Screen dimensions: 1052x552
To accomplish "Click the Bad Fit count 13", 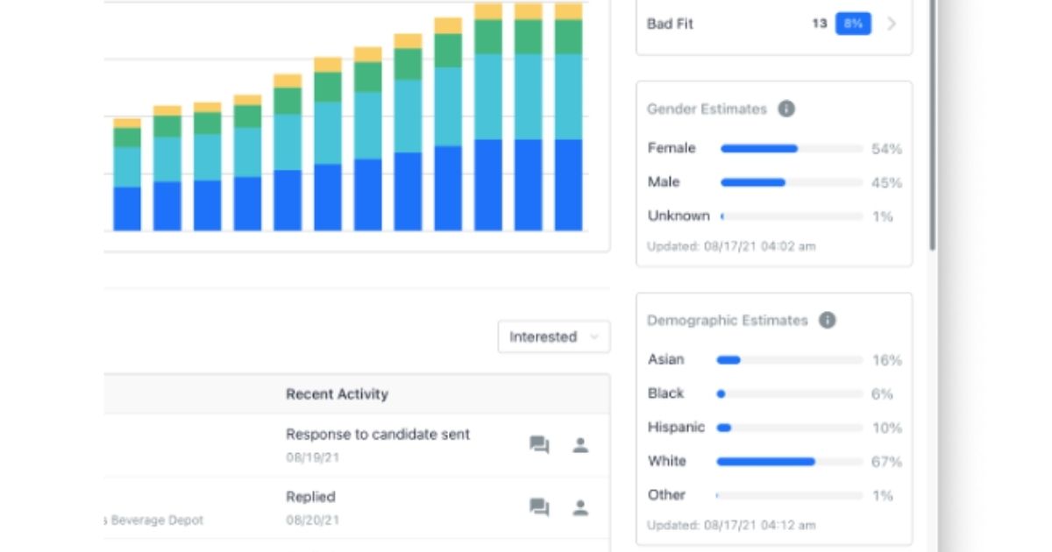I will [x=819, y=25].
